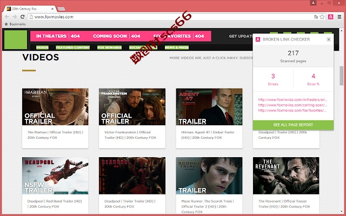Play Scorch Trials trailer thumbnail
The width and height of the screenshot is (346, 216).
(x=209, y=175)
